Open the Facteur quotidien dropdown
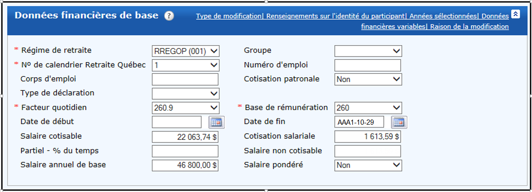Screen dimensions: 532x192 [x=186, y=108]
